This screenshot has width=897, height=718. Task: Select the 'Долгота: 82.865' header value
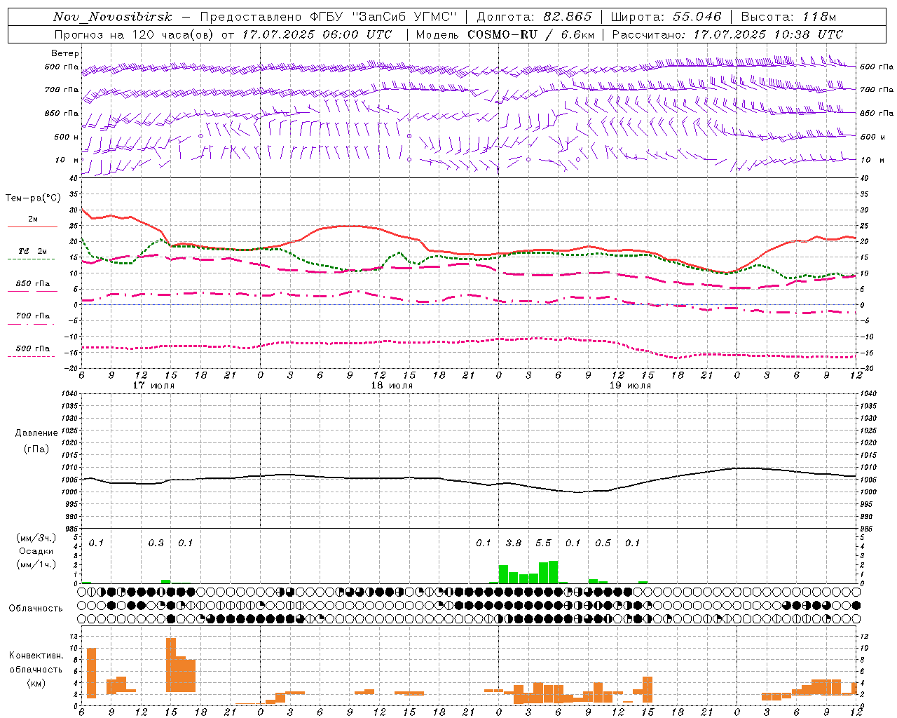[535, 17]
